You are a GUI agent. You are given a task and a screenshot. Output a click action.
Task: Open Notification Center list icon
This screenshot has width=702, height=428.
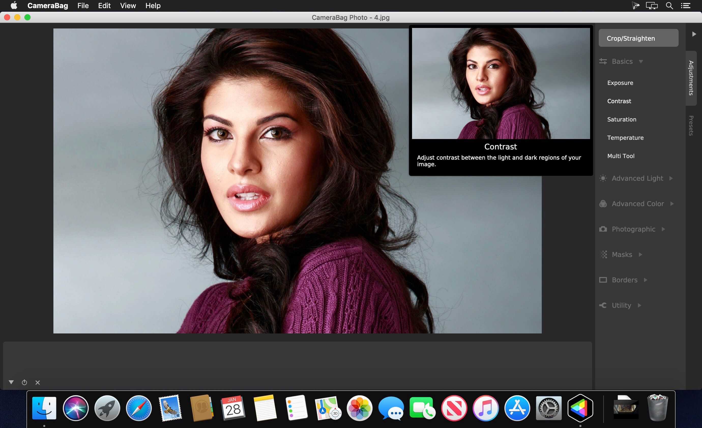[x=685, y=6]
